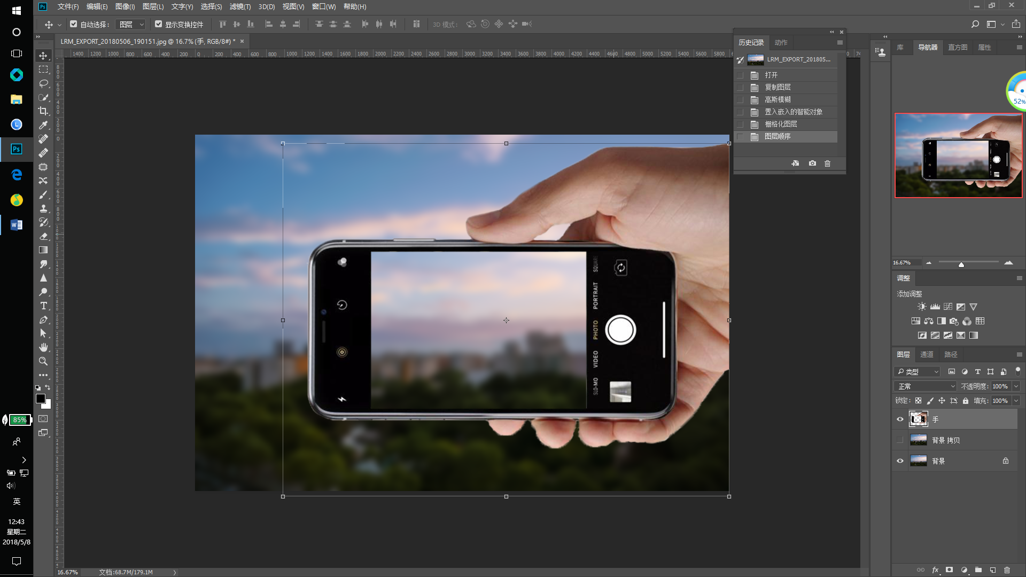1026x577 pixels.
Task: Select the Eraser tool
Action: (x=43, y=236)
